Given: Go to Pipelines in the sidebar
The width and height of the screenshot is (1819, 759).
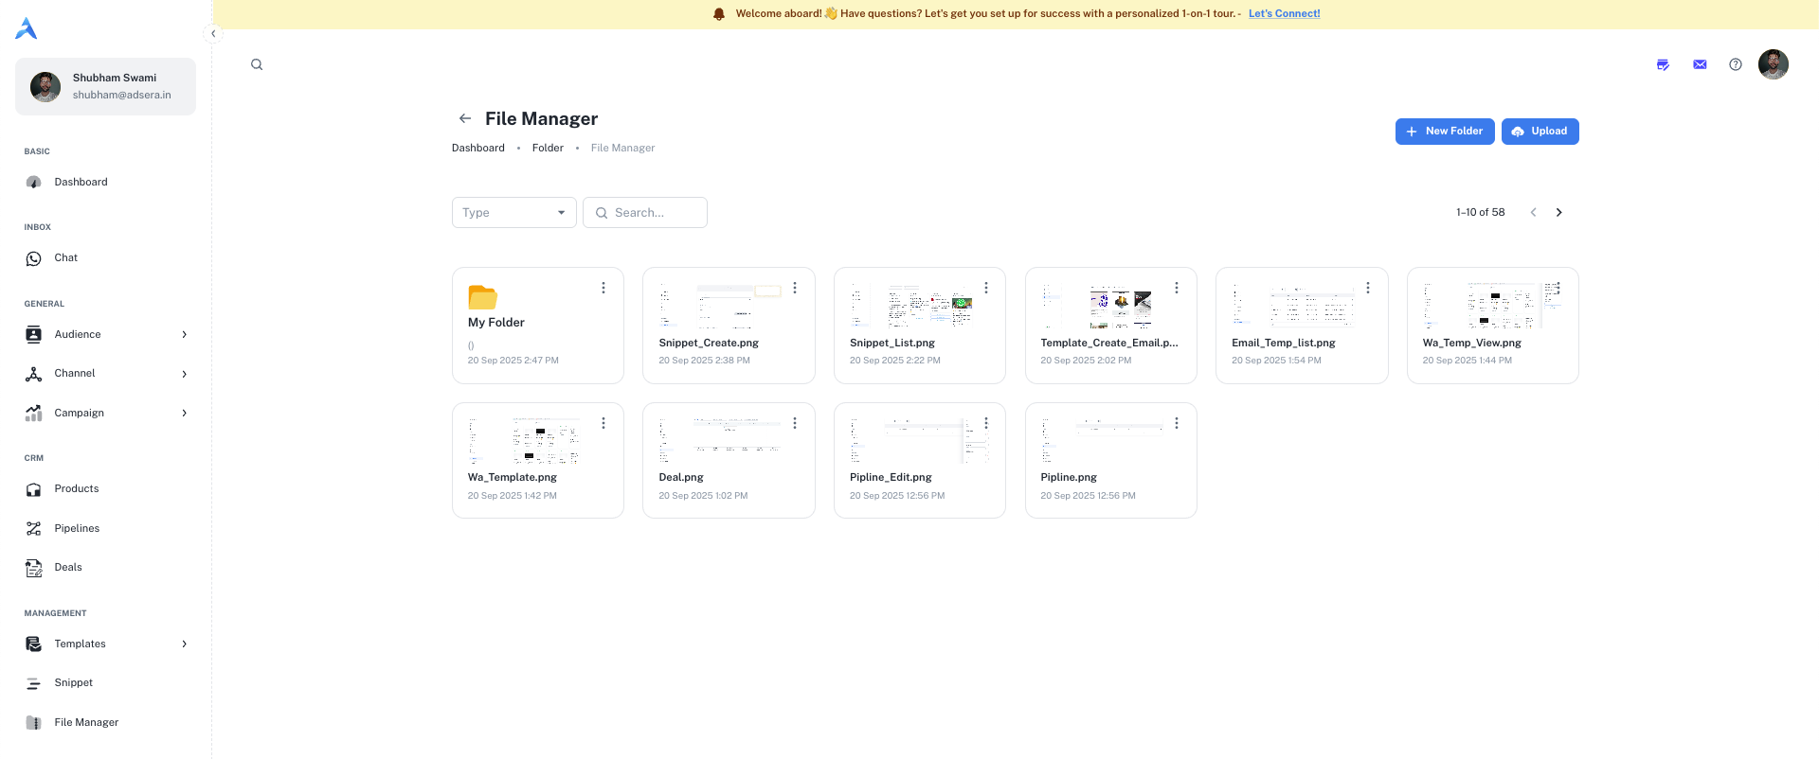Looking at the screenshot, I should (77, 528).
